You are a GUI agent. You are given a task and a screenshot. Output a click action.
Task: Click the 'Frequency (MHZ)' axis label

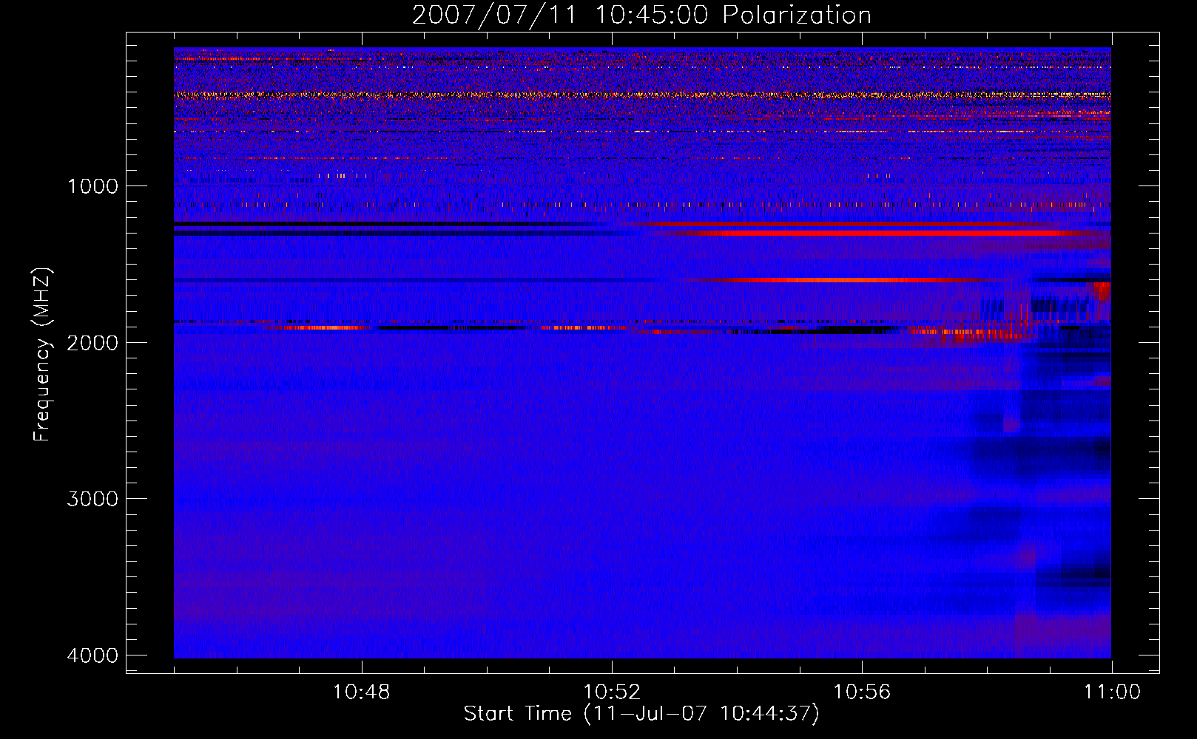pyautogui.click(x=42, y=355)
